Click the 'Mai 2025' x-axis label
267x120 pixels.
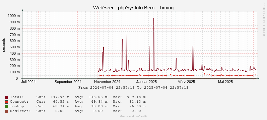coord(225,82)
